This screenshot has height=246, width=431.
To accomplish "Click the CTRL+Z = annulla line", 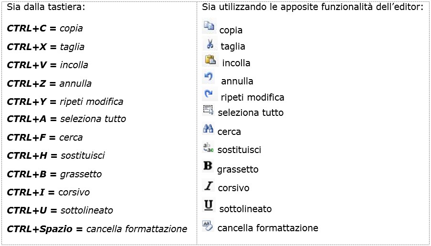I will point(49,83).
